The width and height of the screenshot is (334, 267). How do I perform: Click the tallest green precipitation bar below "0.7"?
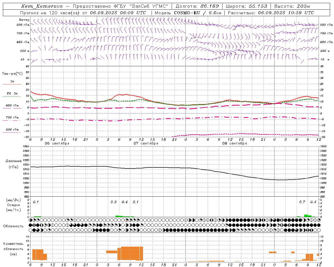click(306, 216)
